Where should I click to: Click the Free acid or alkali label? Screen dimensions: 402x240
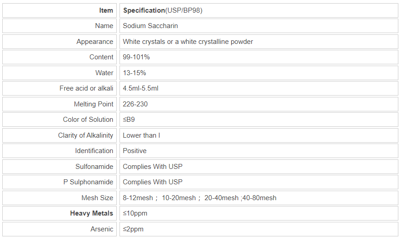(x=86, y=88)
